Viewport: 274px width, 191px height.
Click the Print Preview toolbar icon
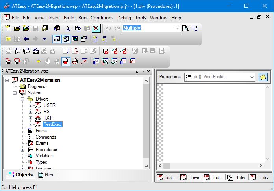[x=57, y=28]
